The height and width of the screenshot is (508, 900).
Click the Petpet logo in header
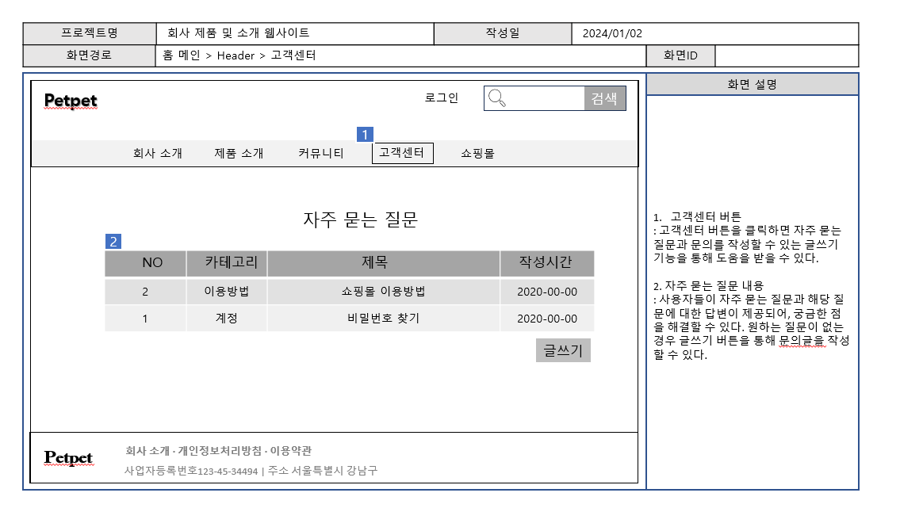click(71, 101)
